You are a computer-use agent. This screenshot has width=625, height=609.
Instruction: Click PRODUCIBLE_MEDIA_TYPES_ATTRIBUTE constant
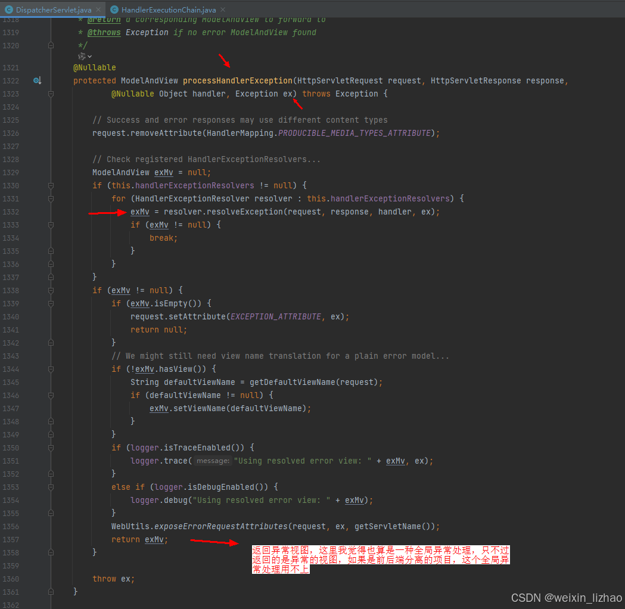pyautogui.click(x=355, y=133)
